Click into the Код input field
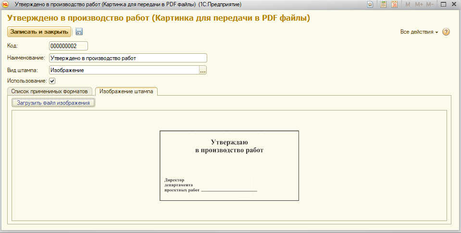Viewport: 461px width, 233px height. 69,46
